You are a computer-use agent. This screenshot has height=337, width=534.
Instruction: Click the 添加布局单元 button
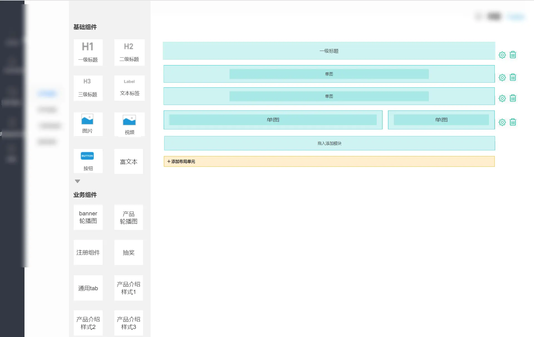tap(181, 161)
